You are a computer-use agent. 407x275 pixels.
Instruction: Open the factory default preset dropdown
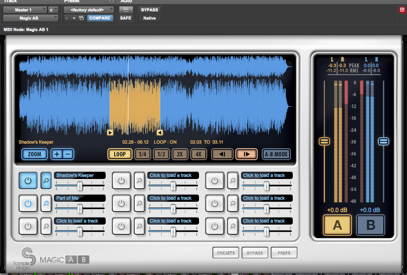(89, 10)
